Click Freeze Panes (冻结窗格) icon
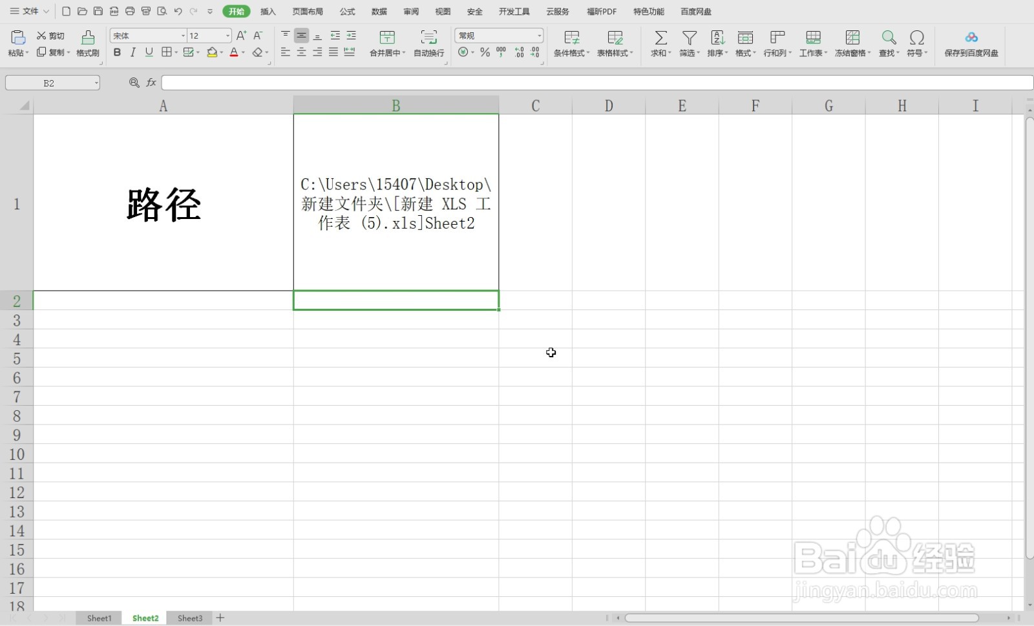This screenshot has width=1034, height=626. [852, 37]
